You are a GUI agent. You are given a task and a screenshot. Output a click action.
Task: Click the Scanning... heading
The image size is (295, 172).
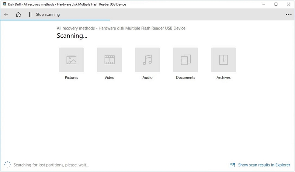[x=72, y=35]
